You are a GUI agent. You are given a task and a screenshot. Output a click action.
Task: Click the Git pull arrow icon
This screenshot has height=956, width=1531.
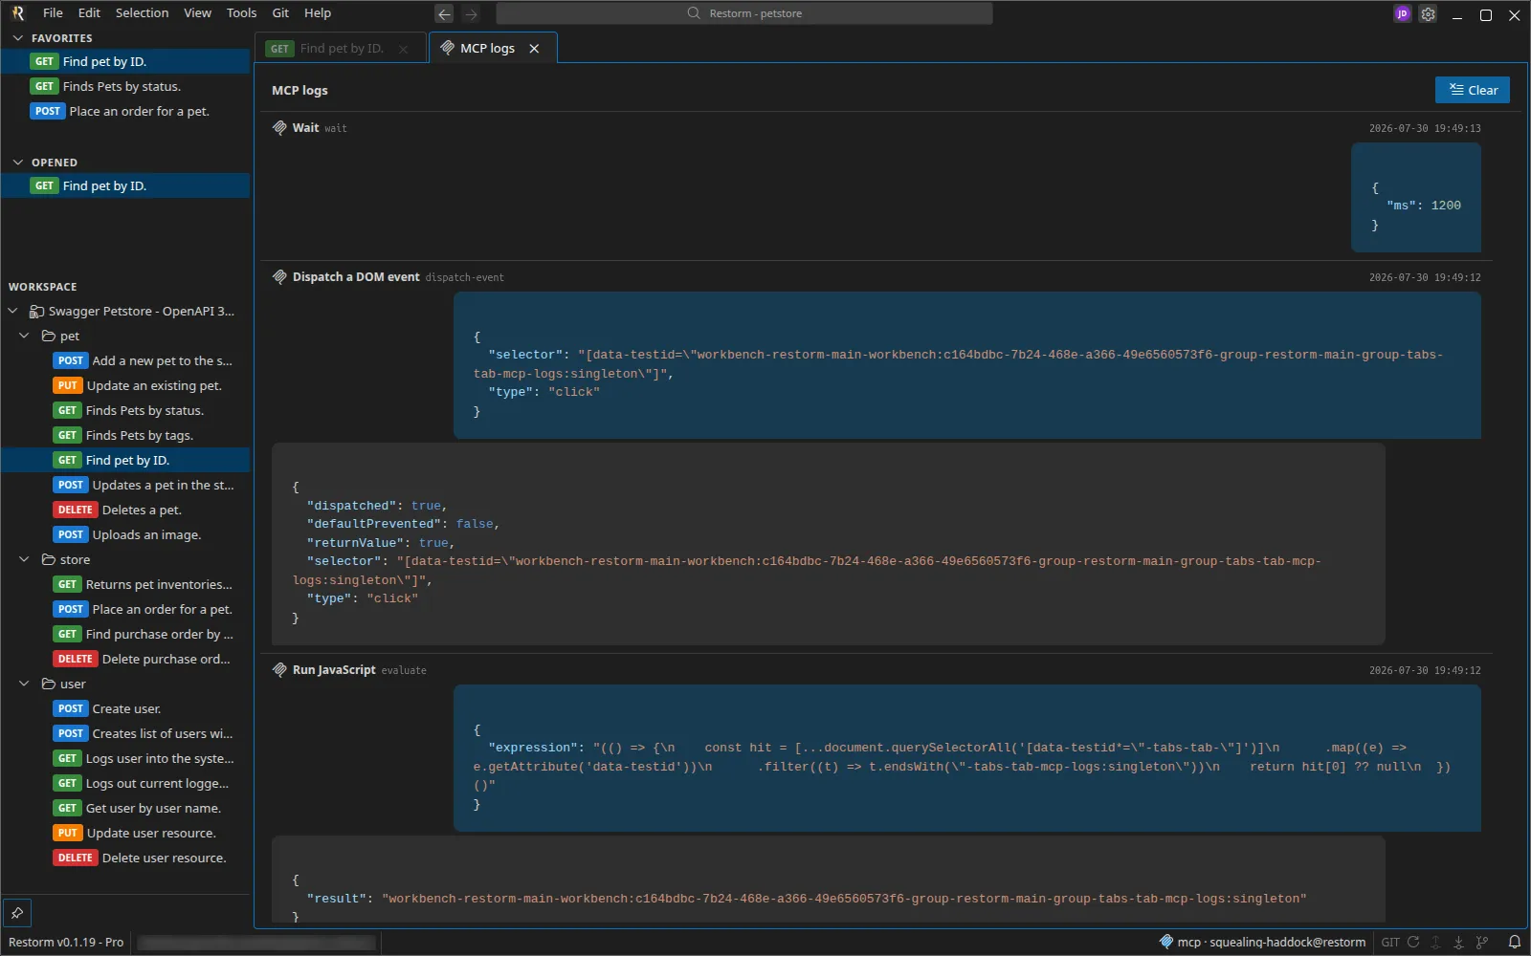point(1458,942)
